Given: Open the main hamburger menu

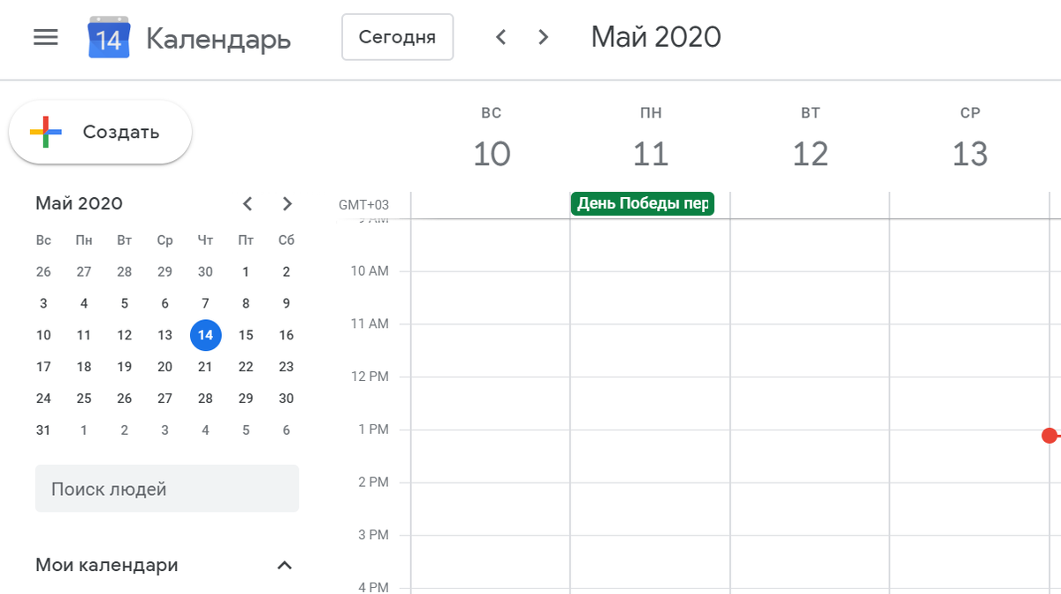Looking at the screenshot, I should pyautogui.click(x=46, y=37).
